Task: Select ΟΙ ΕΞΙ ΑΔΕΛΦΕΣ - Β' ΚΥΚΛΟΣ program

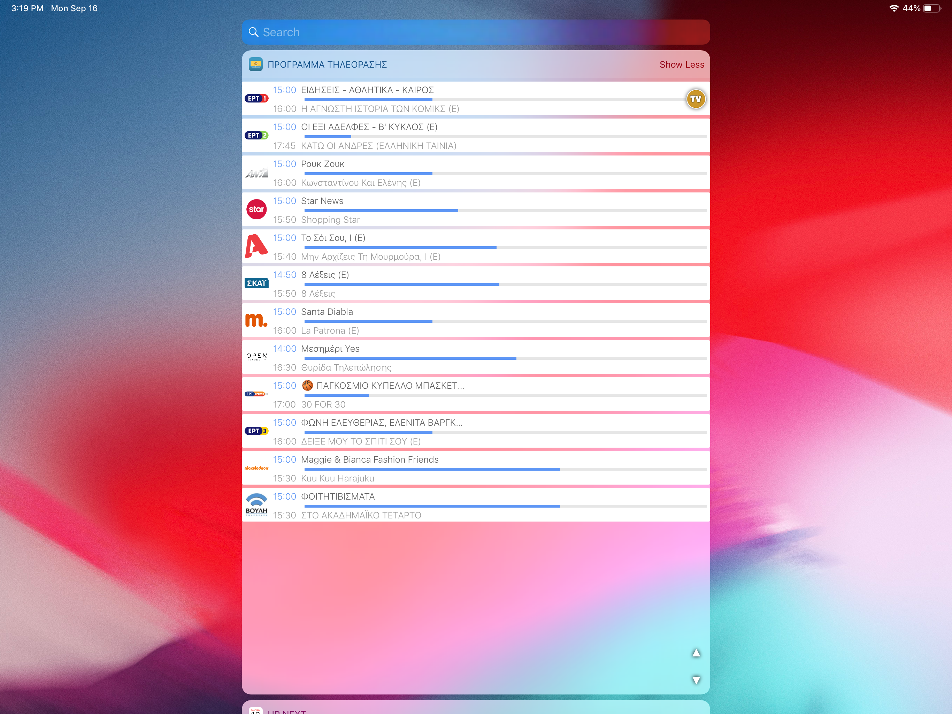Action: click(369, 127)
